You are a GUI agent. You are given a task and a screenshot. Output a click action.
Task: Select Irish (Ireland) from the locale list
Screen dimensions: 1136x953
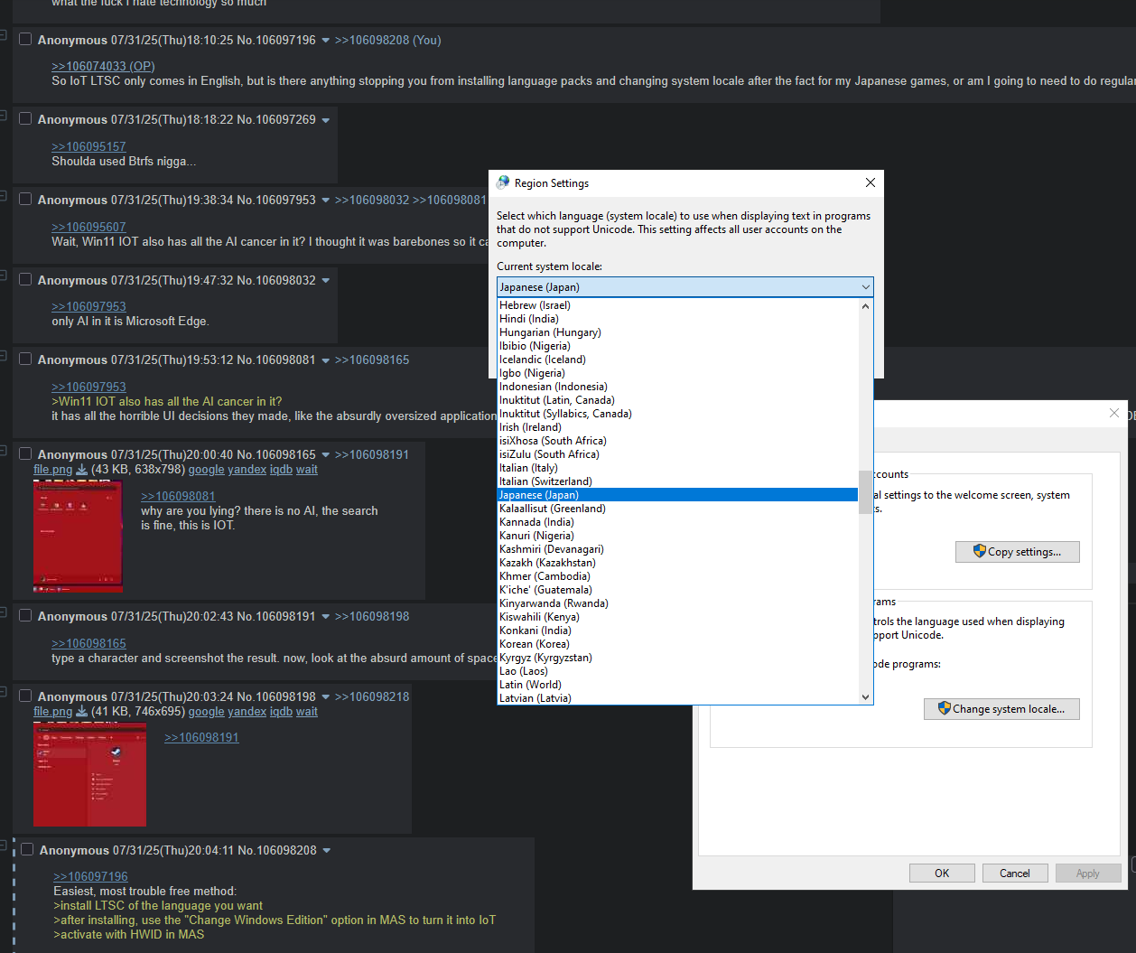pos(677,427)
